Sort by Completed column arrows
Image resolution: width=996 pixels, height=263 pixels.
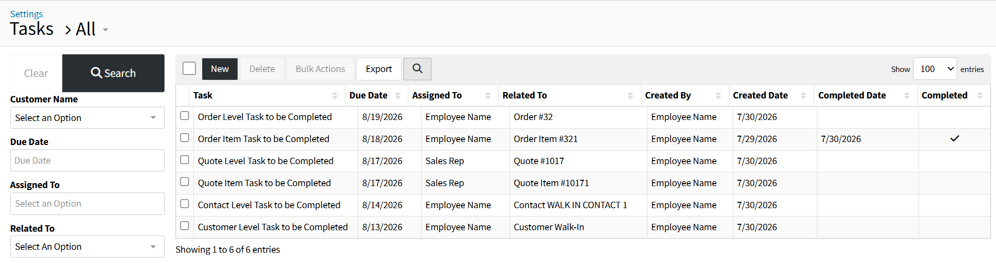click(x=980, y=96)
